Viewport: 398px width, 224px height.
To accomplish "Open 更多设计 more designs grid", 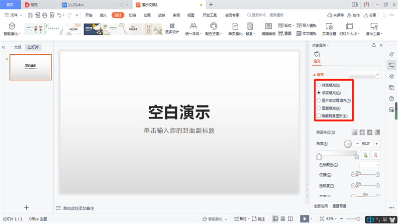I will [x=172, y=28].
